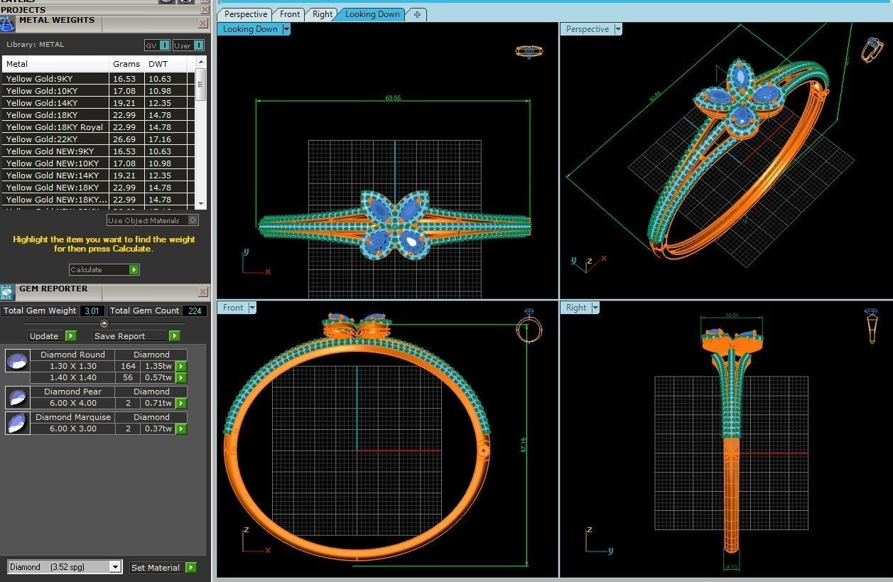Select the Yellow Gold NEW:14KY row
Image resolution: width=893 pixels, height=582 pixels.
pyautogui.click(x=99, y=176)
